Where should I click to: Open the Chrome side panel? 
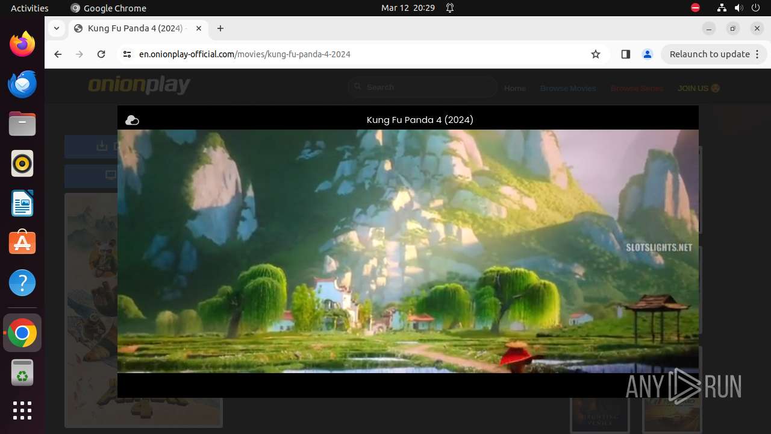(625, 54)
